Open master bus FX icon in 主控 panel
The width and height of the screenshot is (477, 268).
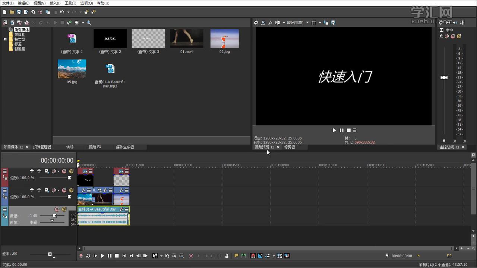pyautogui.click(x=441, y=36)
